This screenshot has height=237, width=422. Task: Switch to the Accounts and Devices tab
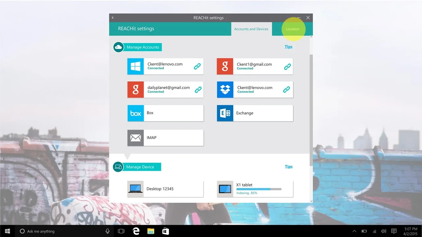point(251,29)
